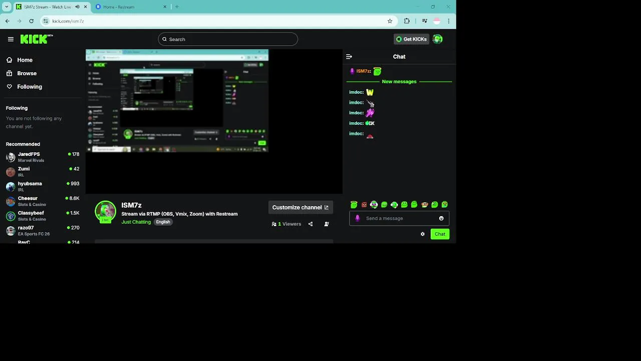Open the Just Chatting category link
This screenshot has height=361, width=641.
136,222
